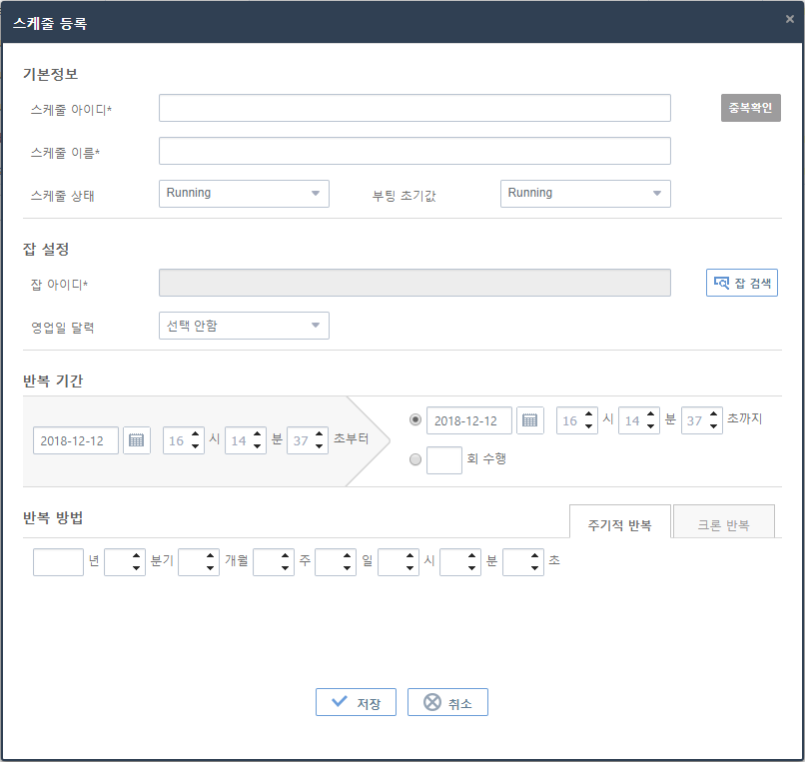Click the checkmark icon on the 저장 button

click(339, 702)
